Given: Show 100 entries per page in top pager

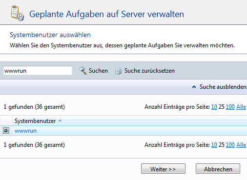Looking at the screenshot, I should click(230, 107).
